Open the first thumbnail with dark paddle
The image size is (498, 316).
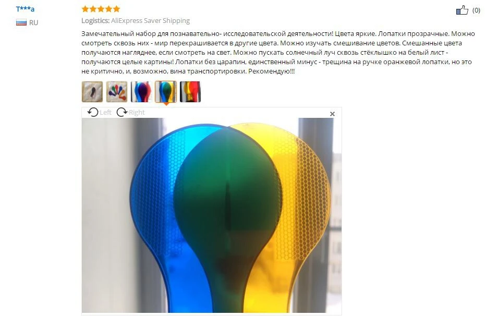[92, 91]
